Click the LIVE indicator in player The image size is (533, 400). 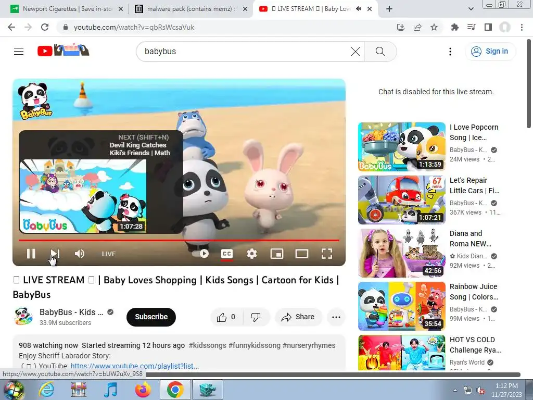pos(109,254)
